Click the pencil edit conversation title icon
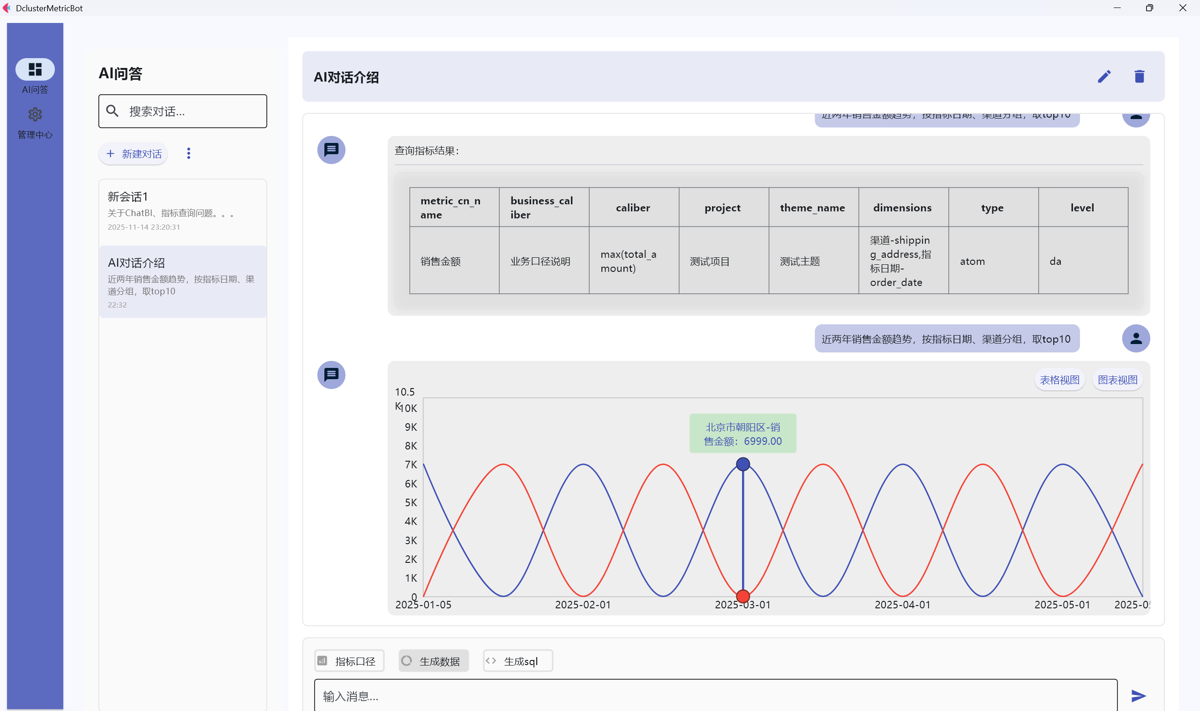The height and width of the screenshot is (711, 1200). pyautogui.click(x=1104, y=77)
